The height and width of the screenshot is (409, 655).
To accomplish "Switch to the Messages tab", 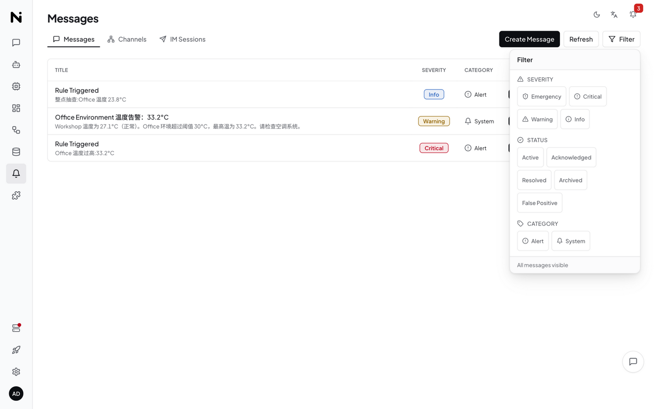I will pyautogui.click(x=74, y=39).
